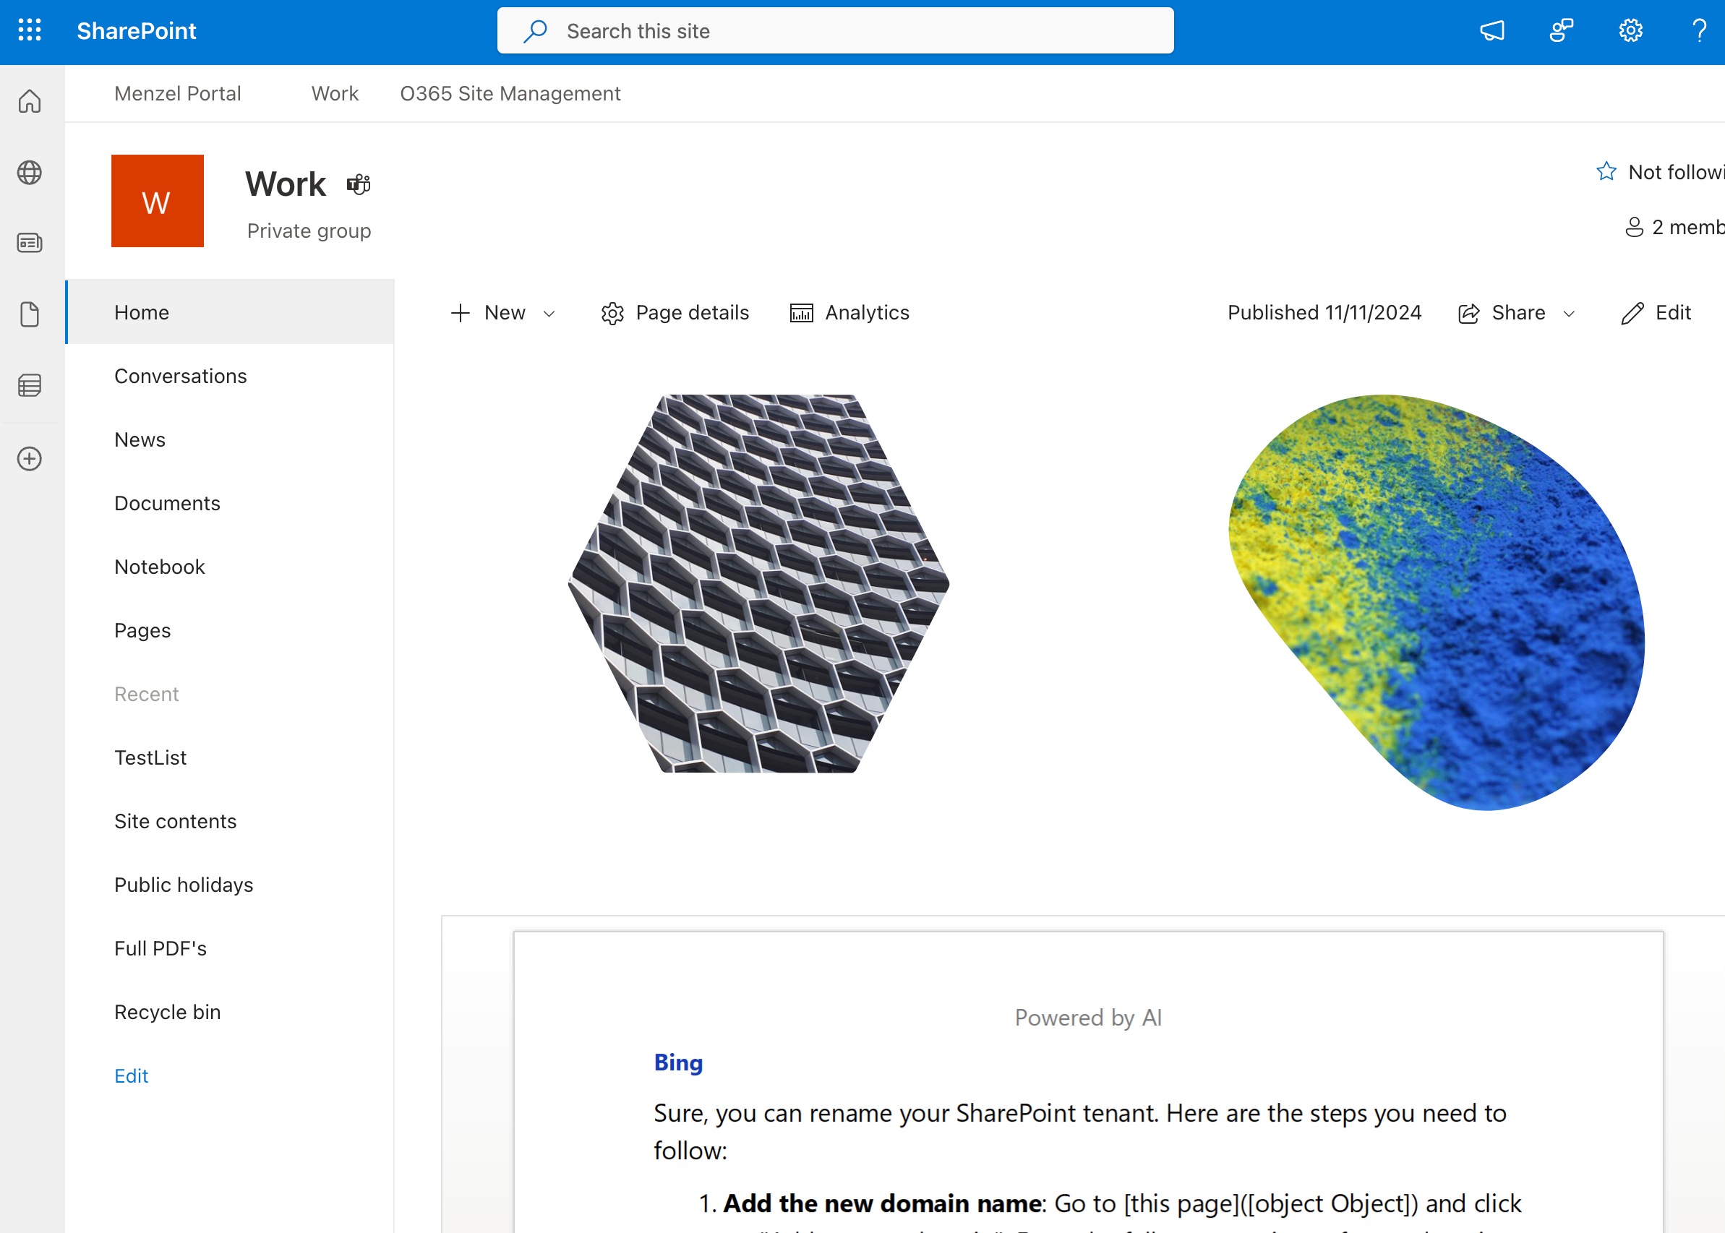The width and height of the screenshot is (1725, 1233).
Task: Open the settings gear in the header
Action: point(1630,30)
